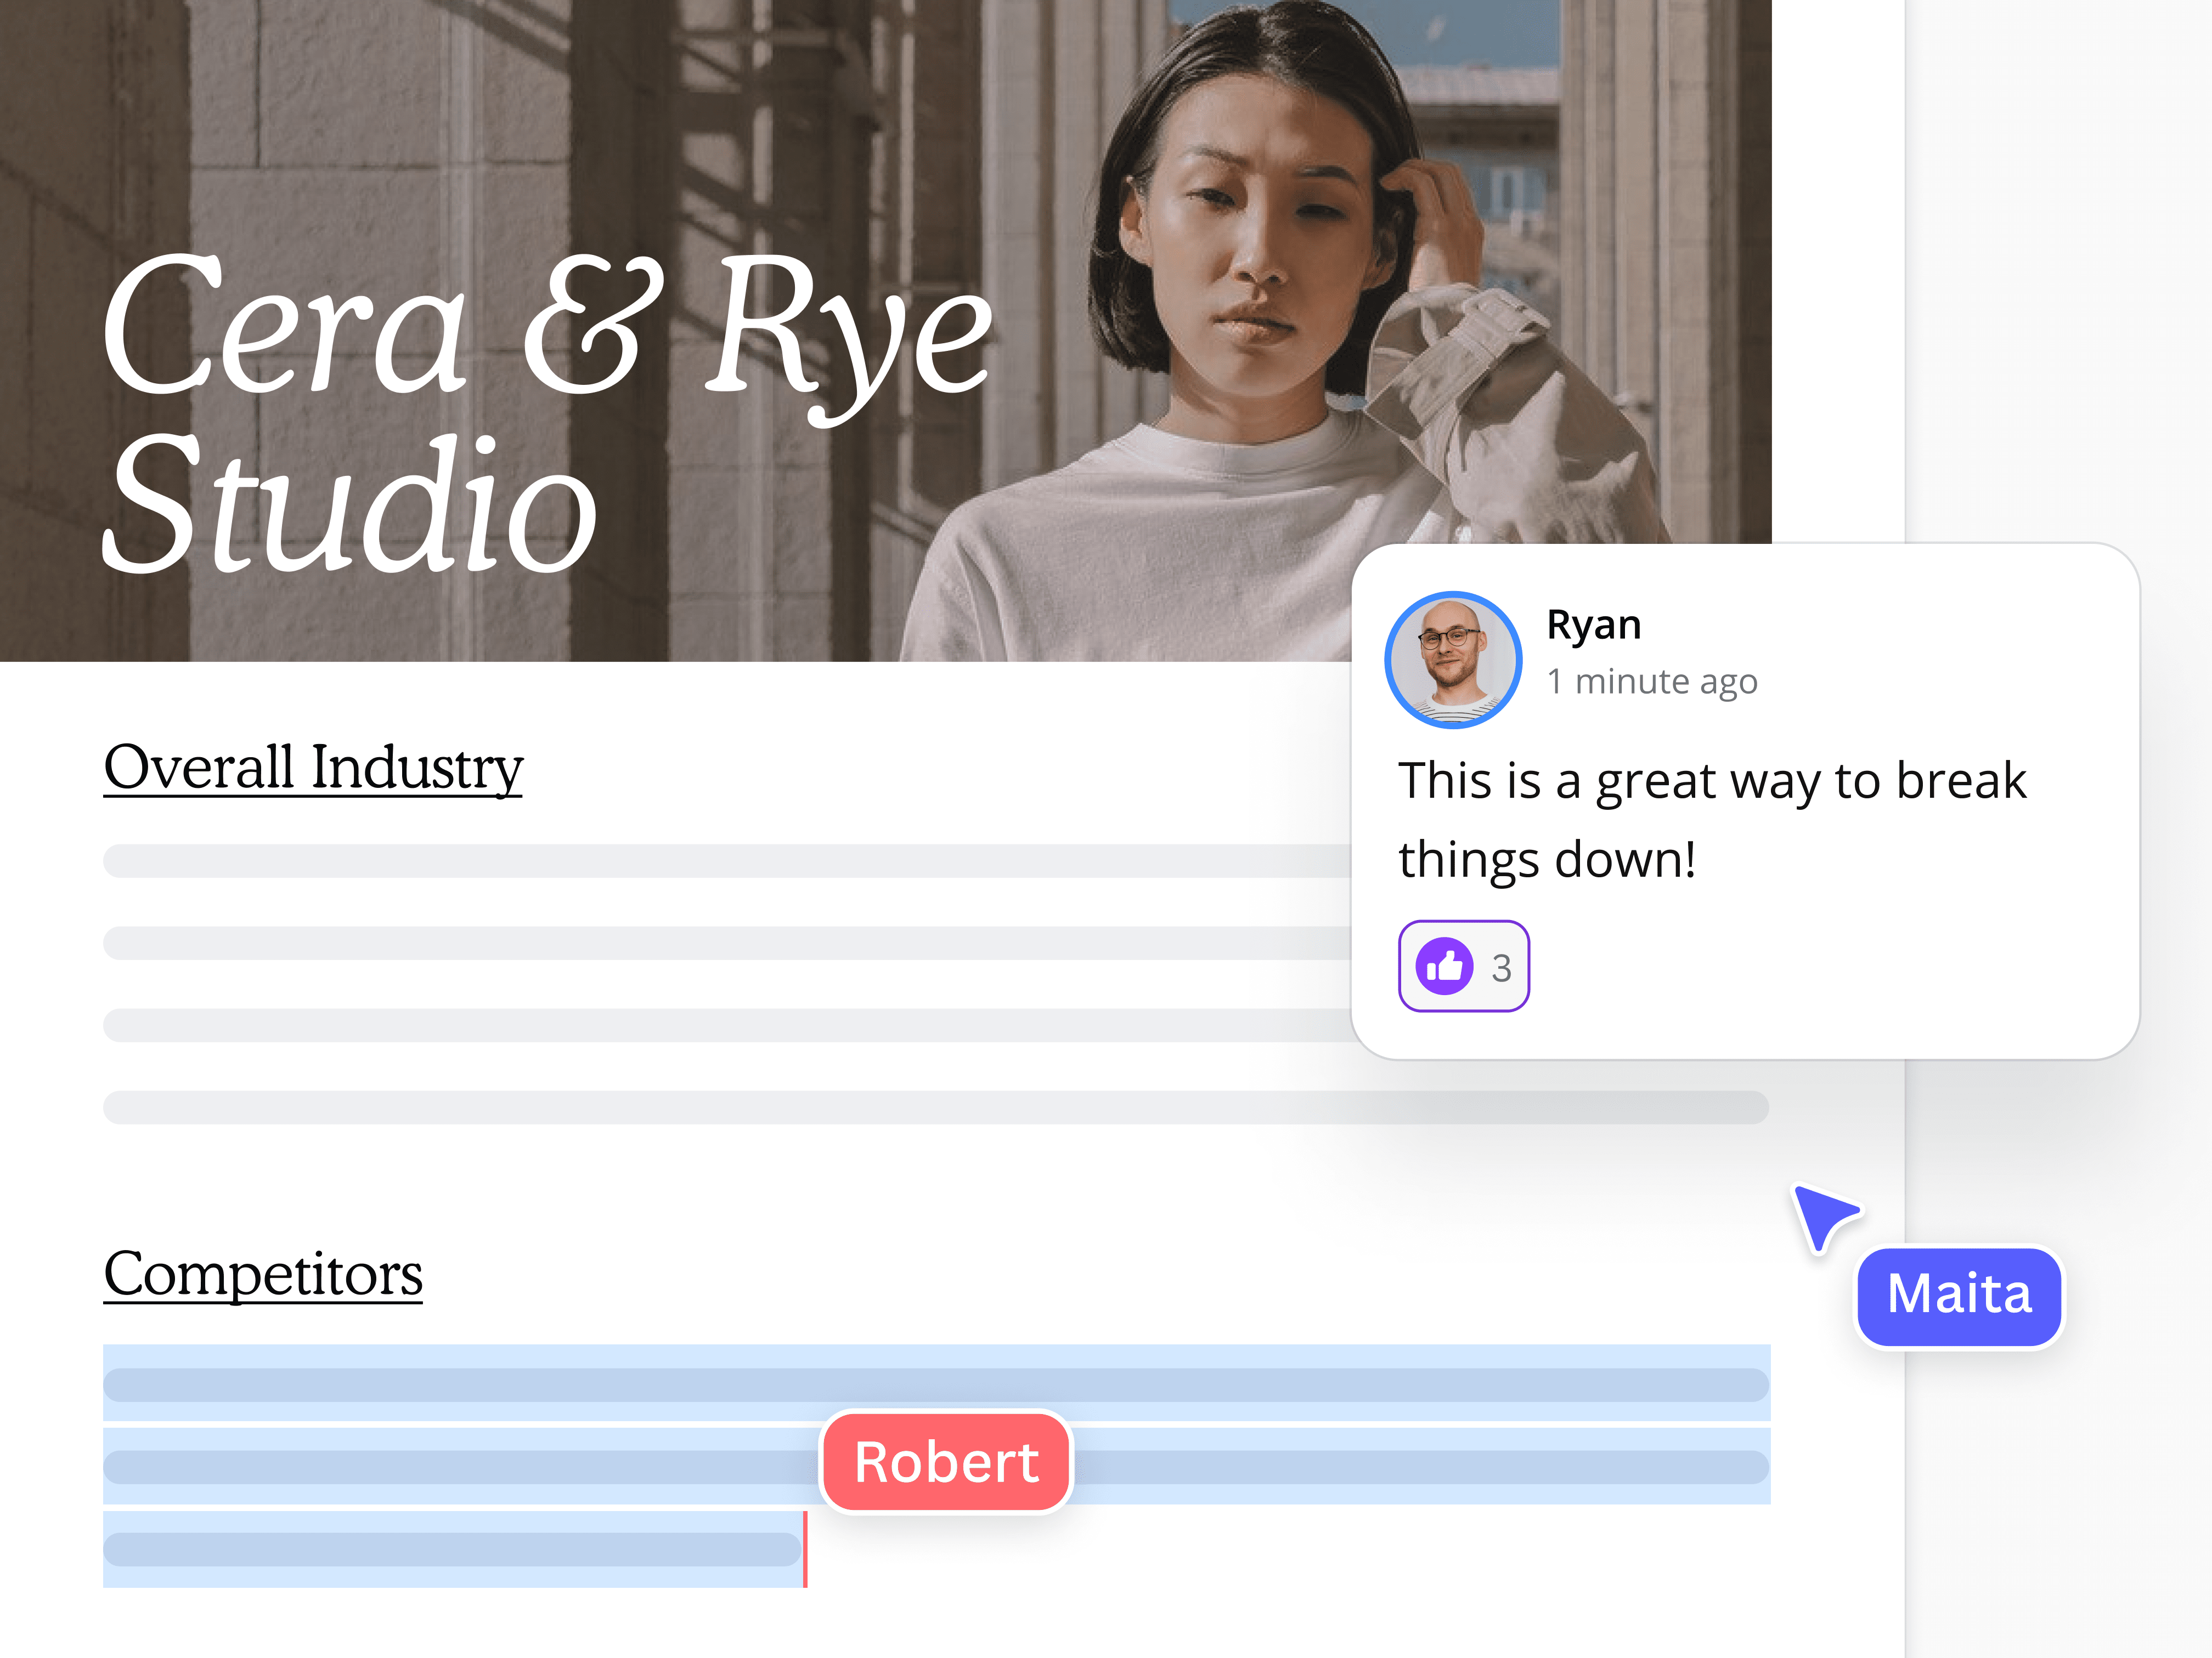Click the red Robert name tag
The image size is (2212, 1658).
[x=946, y=1462]
